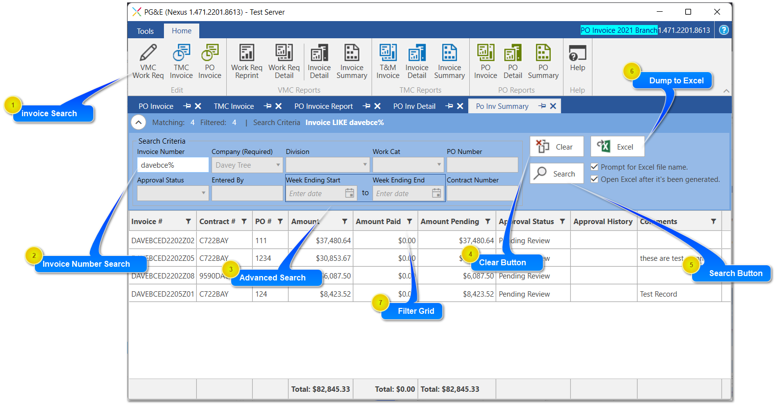Pin the Po Inv Summary tab
This screenshot has width=777, height=405.
point(542,106)
